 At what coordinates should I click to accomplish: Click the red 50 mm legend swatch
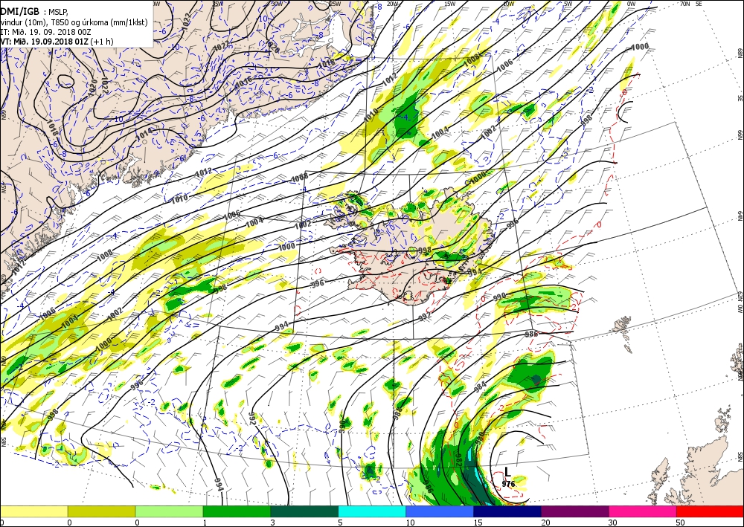[x=710, y=511]
